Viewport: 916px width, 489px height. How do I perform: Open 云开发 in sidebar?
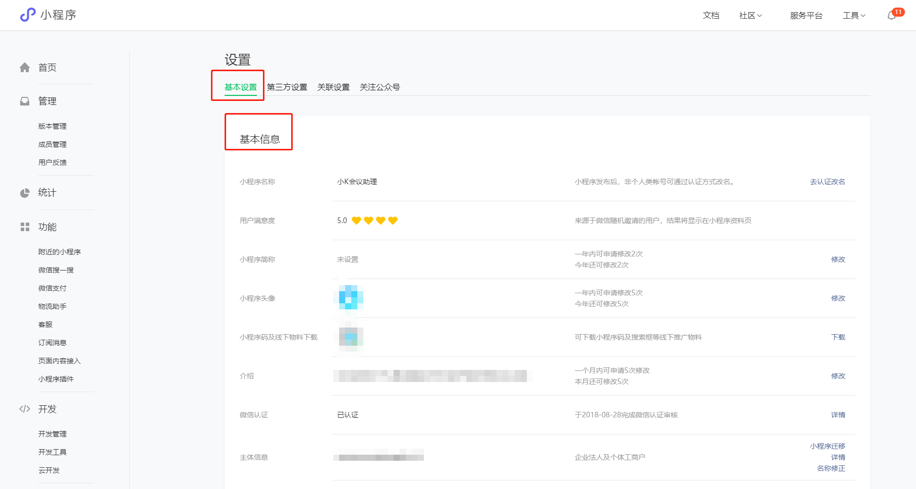click(x=49, y=470)
